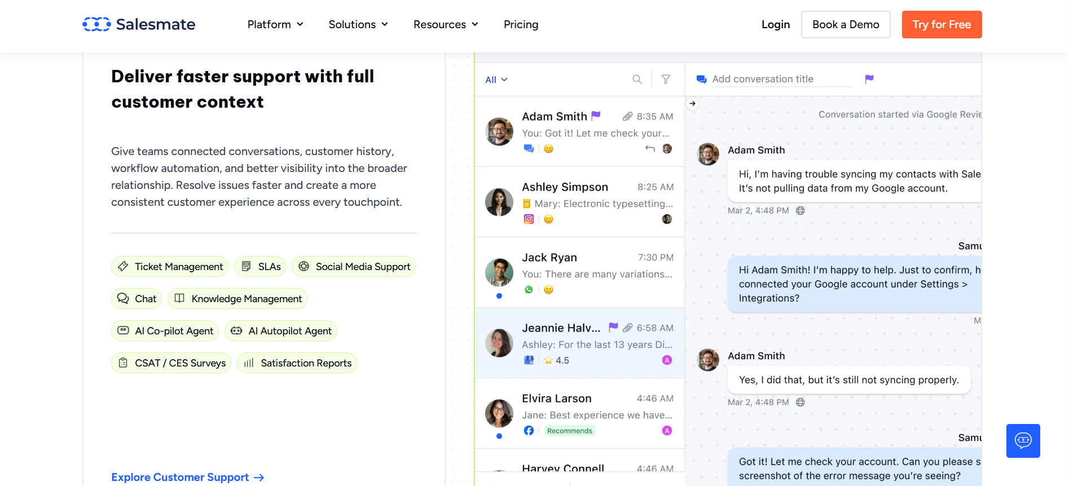Open Jeannie Halv... conversation in the list
This screenshot has height=486, width=1069.
(x=579, y=343)
